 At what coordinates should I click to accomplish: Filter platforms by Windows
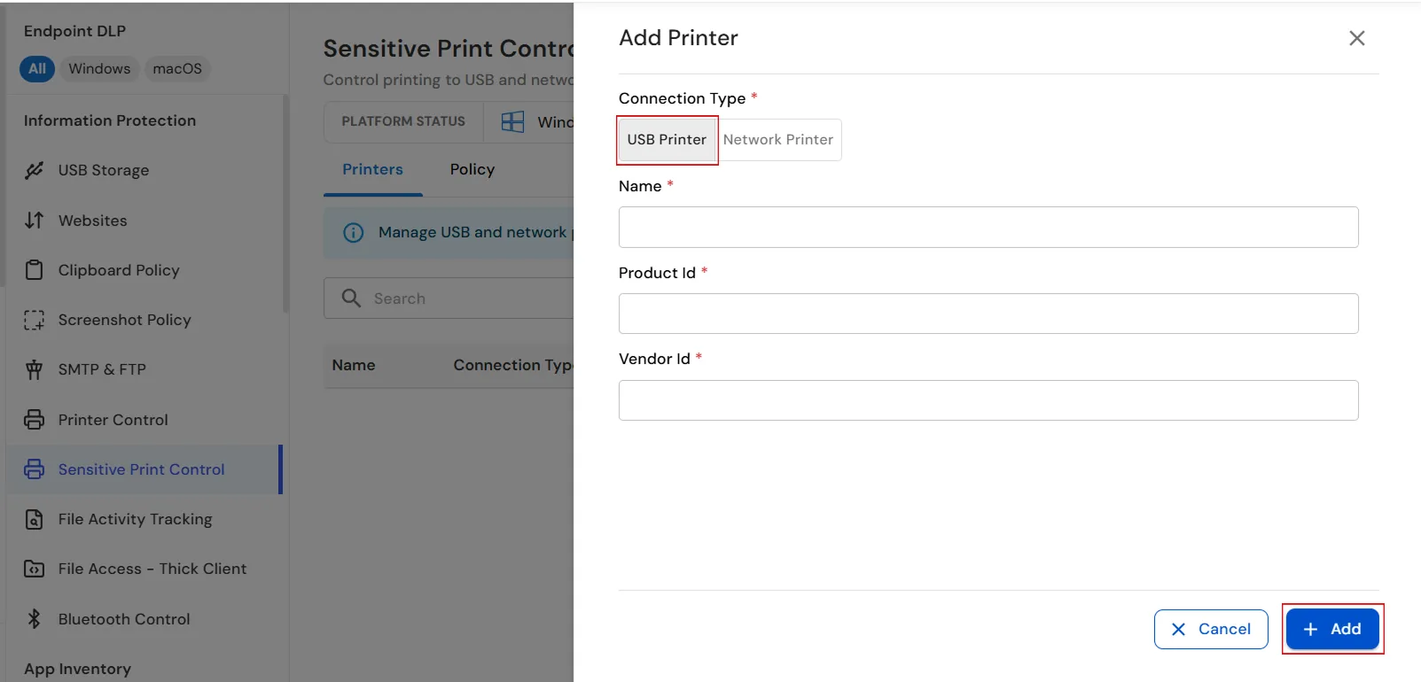(x=99, y=68)
